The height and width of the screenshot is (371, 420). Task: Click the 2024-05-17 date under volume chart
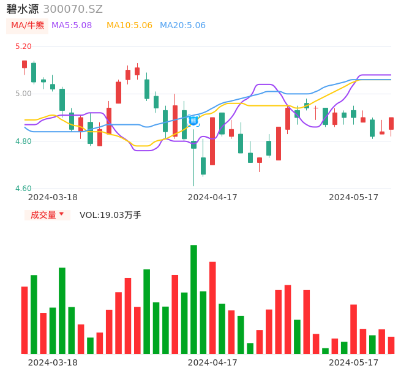click(354, 362)
